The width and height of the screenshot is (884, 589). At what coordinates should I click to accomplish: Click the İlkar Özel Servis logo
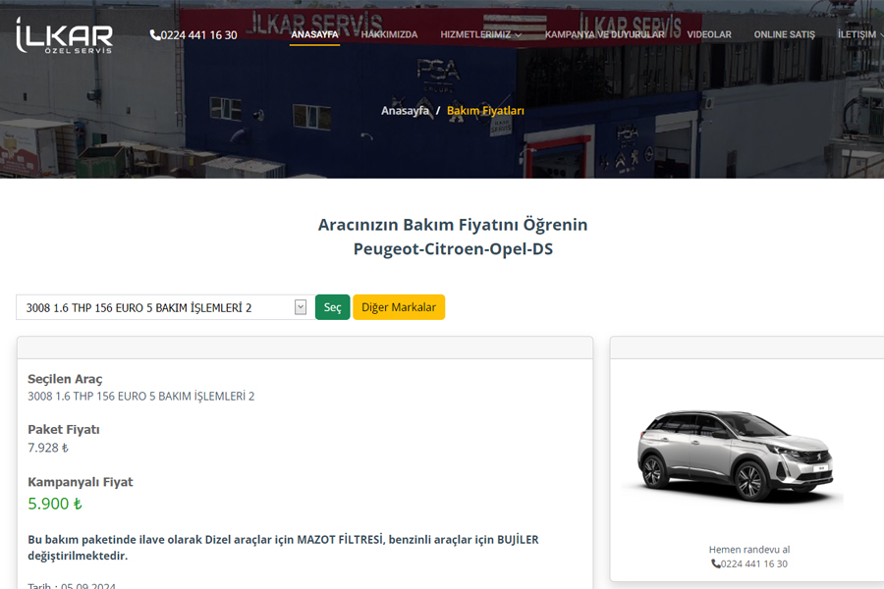[x=64, y=34]
